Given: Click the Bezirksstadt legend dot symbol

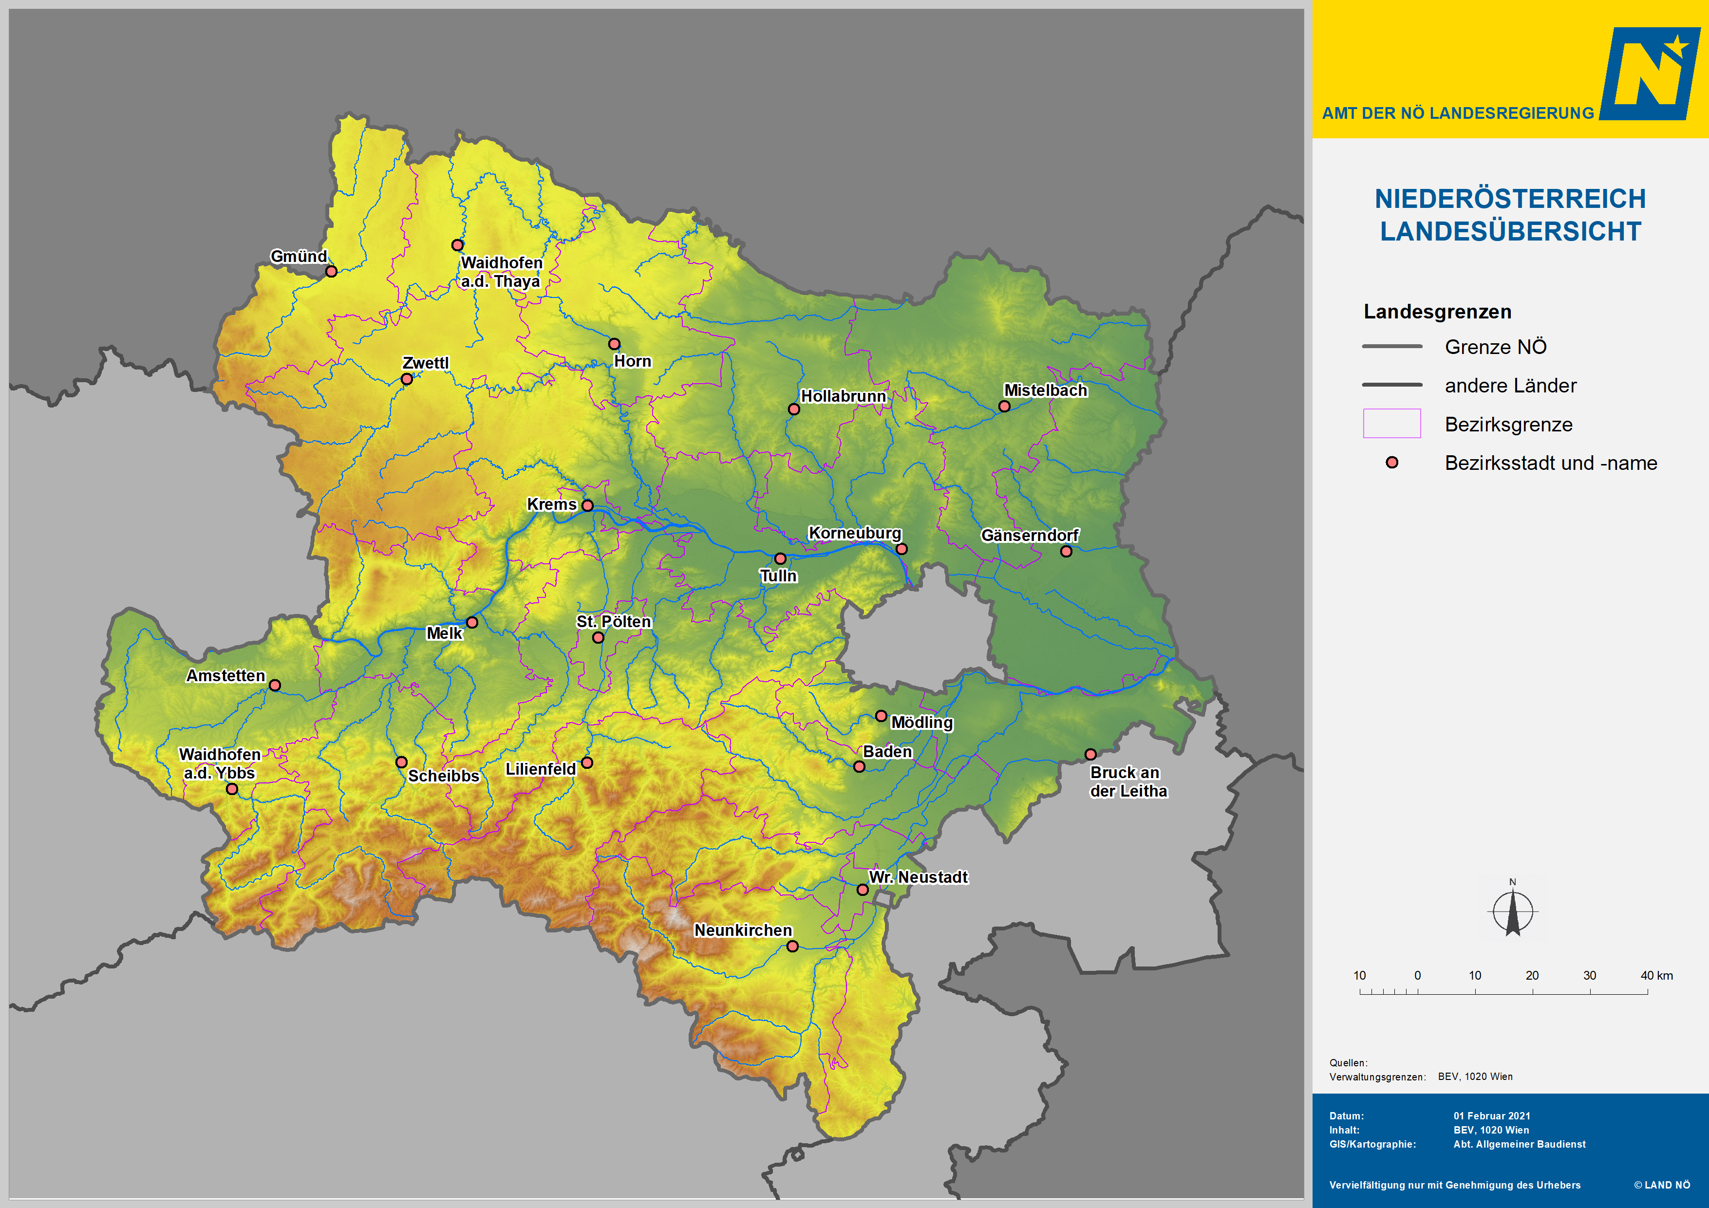Looking at the screenshot, I should [x=1392, y=463].
